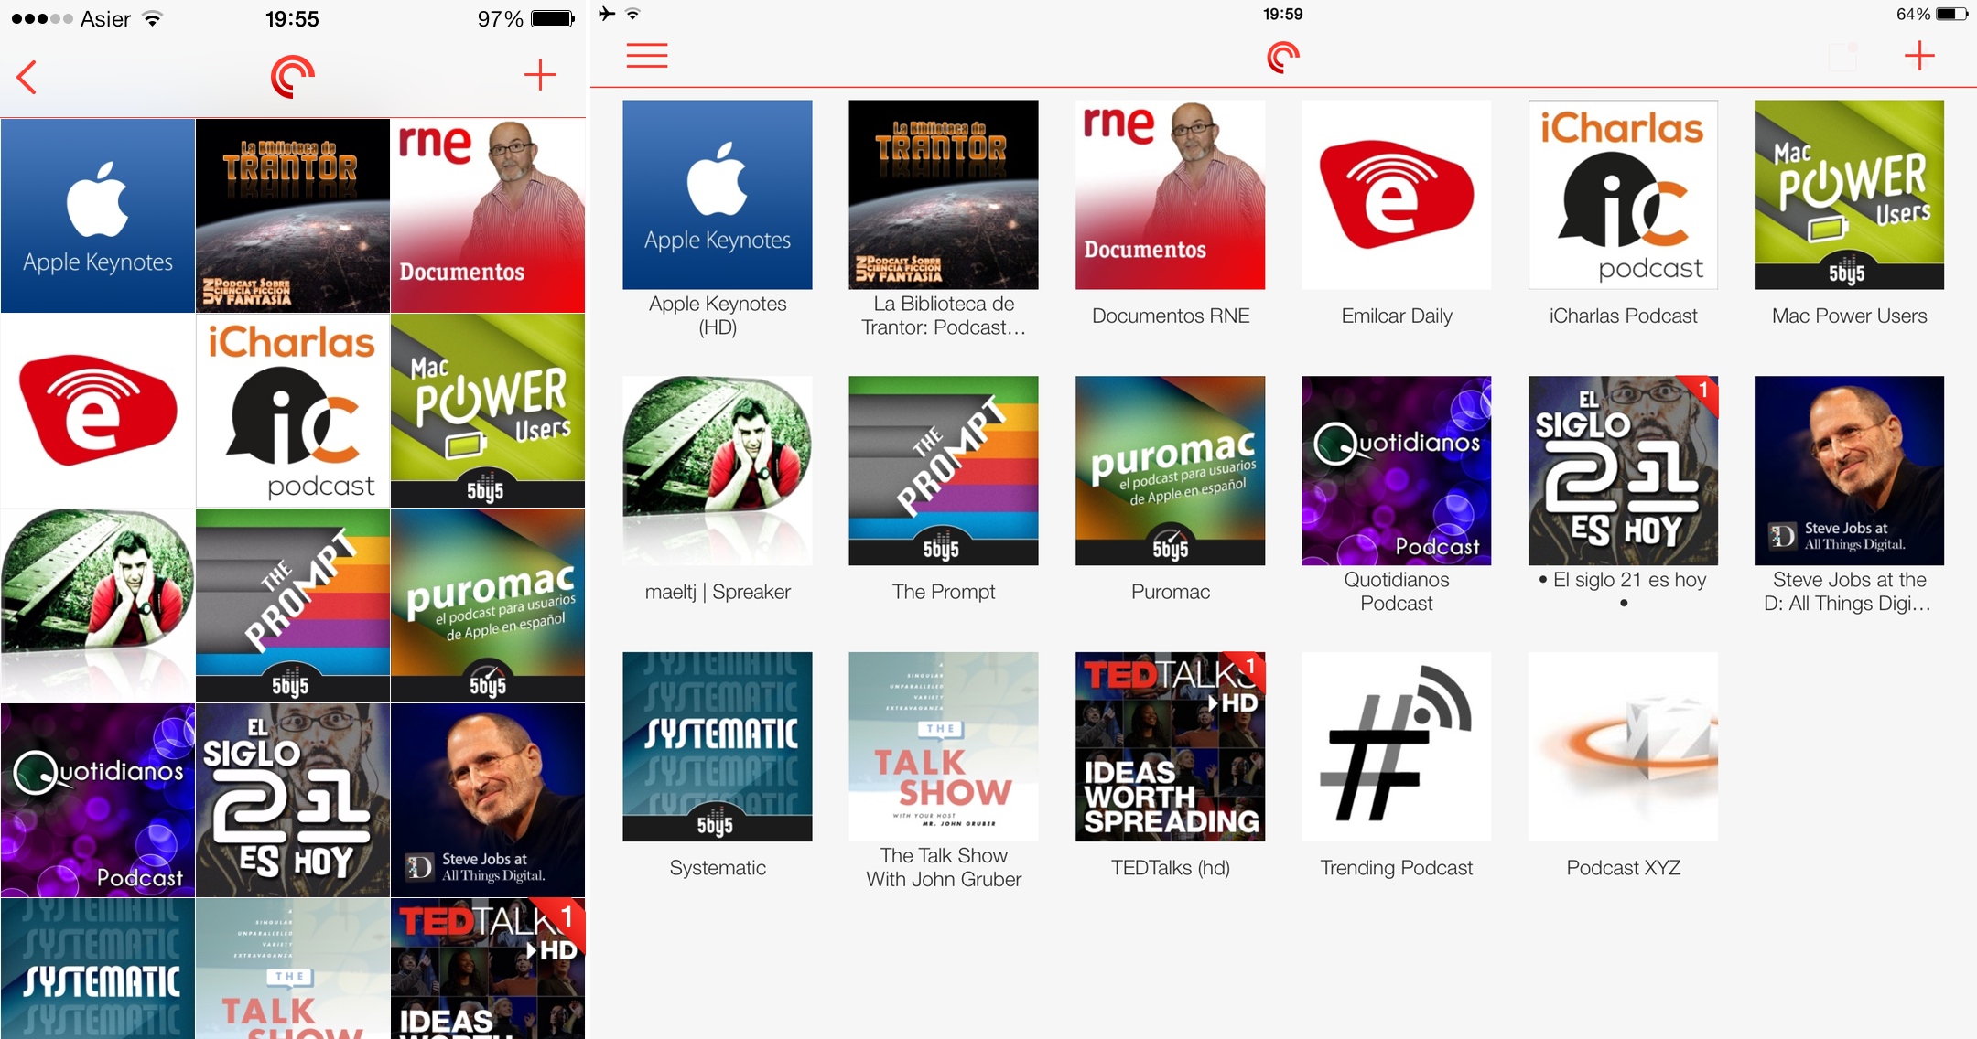This screenshot has height=1039, width=1977.
Task: Open The Talk Show artwork on iPad grid
Action: pos(944,746)
